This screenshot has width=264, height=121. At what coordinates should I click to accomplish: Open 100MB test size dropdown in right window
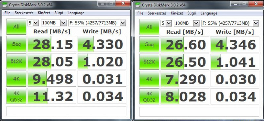(187, 23)
